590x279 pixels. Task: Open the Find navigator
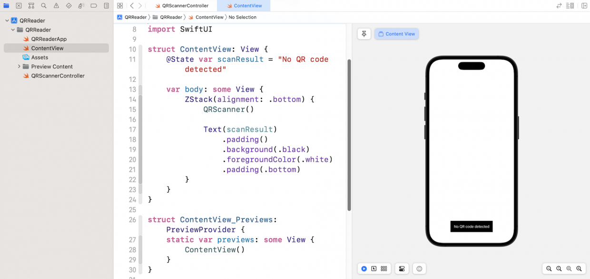[44, 6]
